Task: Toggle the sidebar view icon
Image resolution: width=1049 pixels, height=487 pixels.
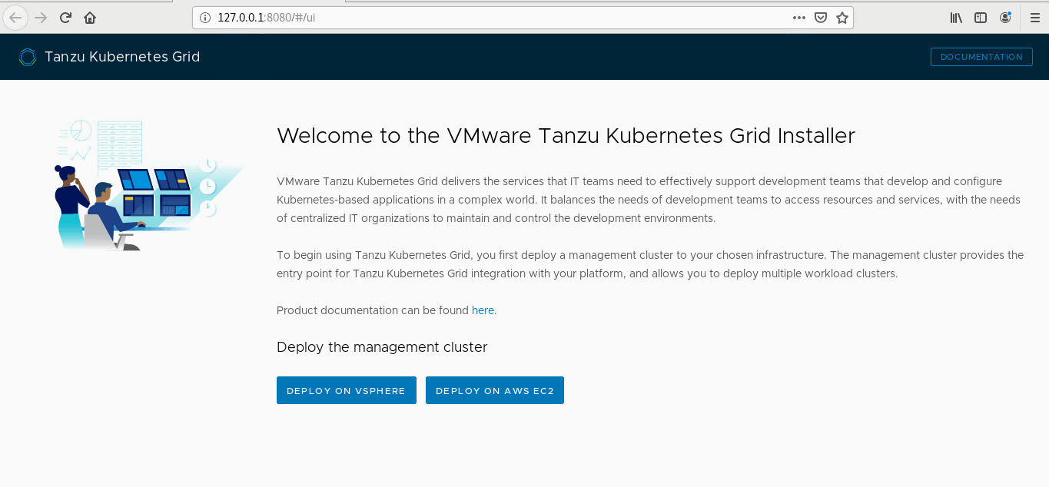Action: point(981,18)
